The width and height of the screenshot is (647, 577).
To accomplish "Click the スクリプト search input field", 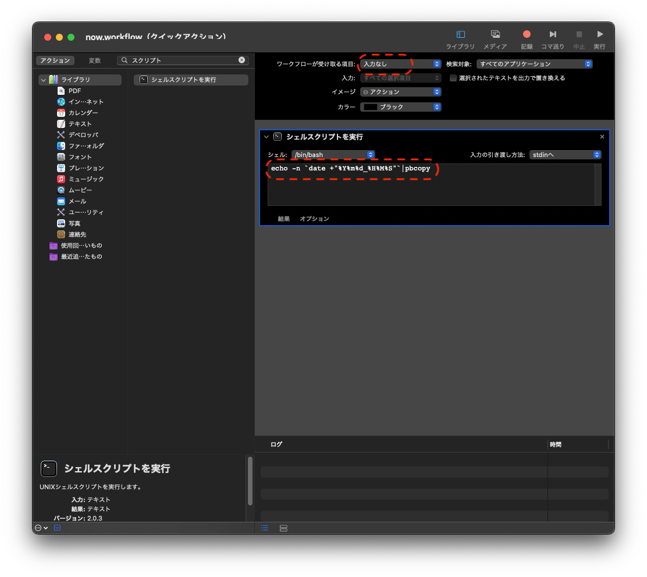I will click(184, 60).
